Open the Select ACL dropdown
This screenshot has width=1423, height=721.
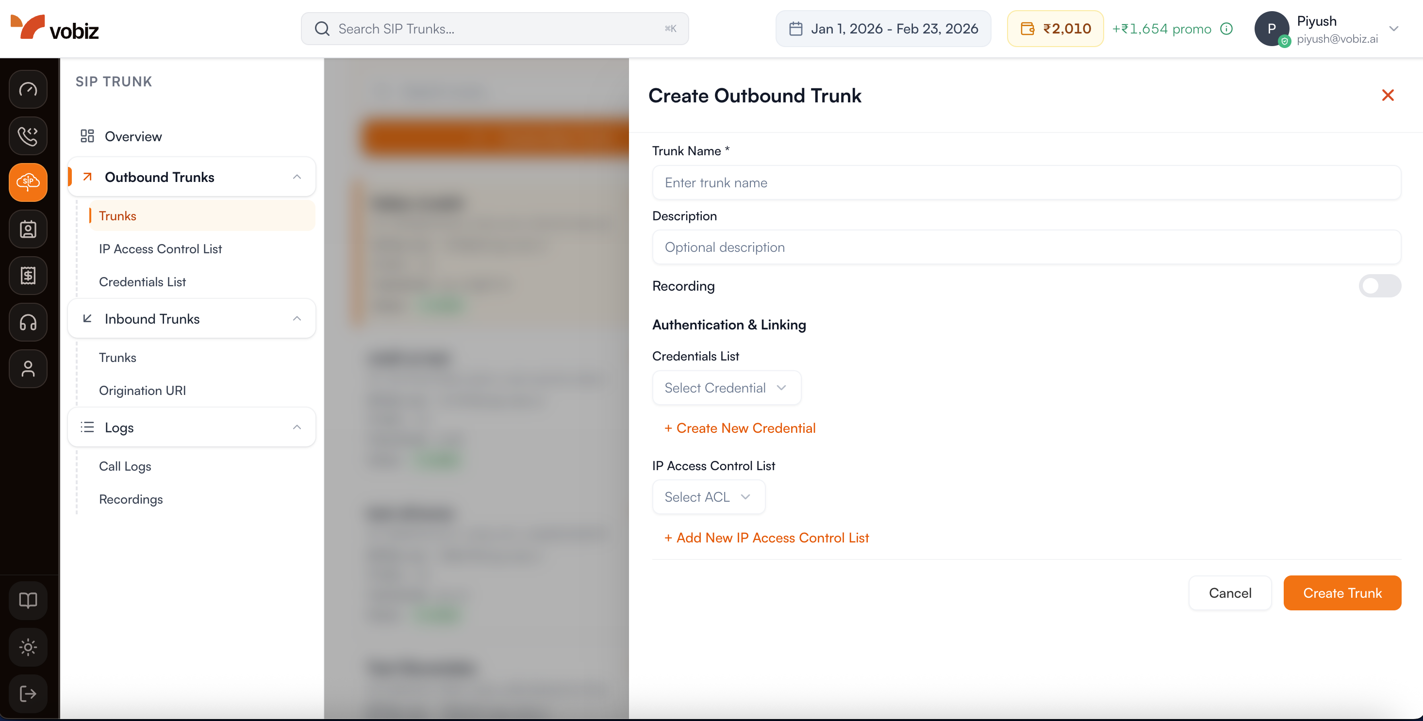tap(708, 496)
